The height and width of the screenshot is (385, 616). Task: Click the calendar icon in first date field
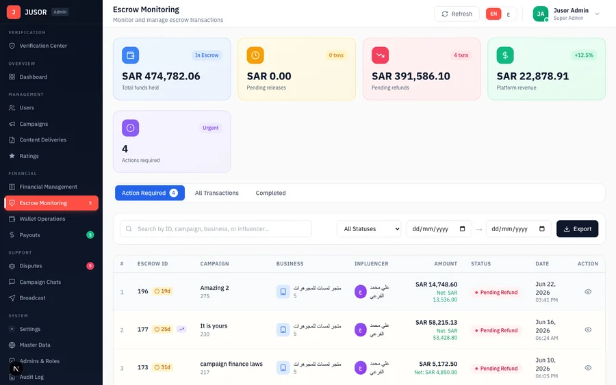(x=463, y=229)
